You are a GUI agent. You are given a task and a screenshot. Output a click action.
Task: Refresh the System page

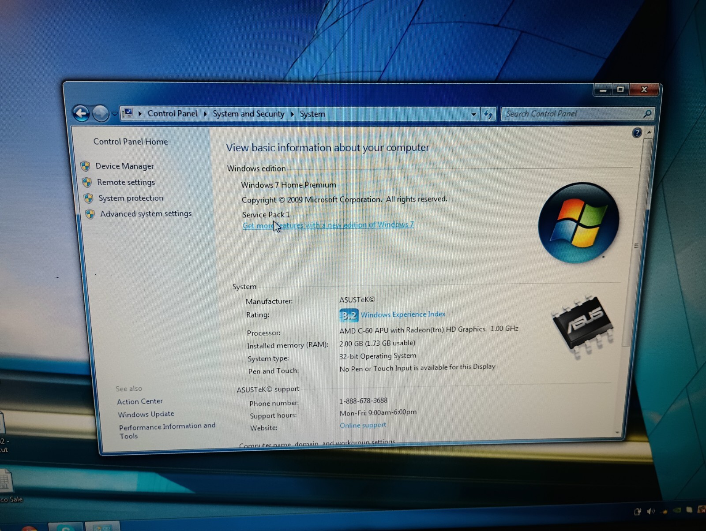click(x=488, y=114)
